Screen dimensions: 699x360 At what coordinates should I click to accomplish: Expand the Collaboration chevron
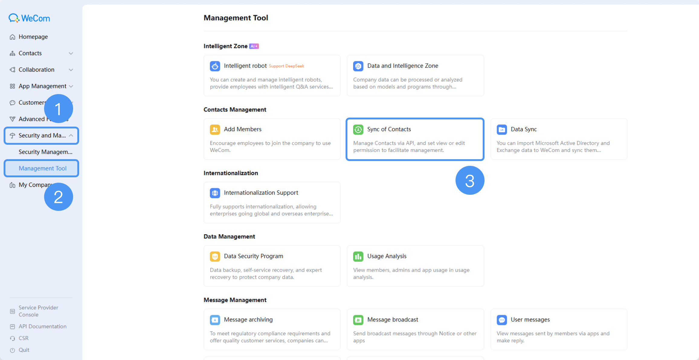(x=71, y=70)
